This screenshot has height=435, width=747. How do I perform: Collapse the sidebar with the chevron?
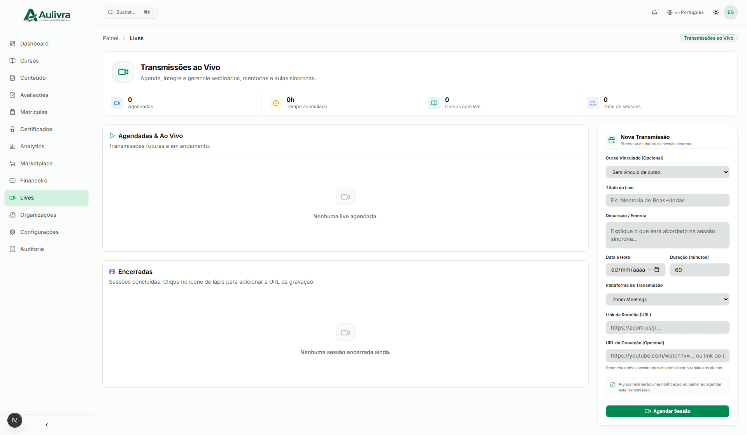pyautogui.click(x=47, y=425)
